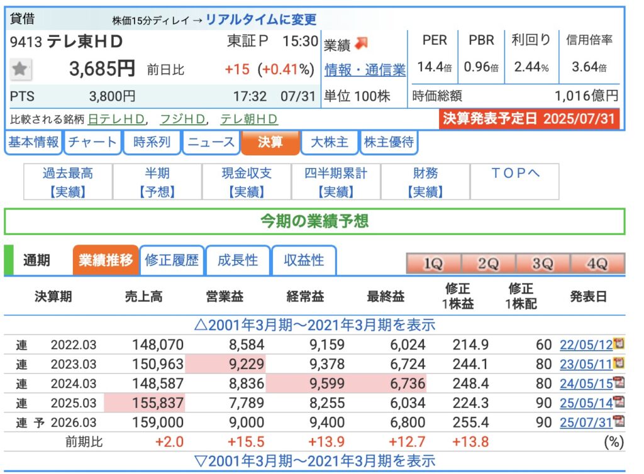Open the document icon next to 22/05/12
The height and width of the screenshot is (474, 644).
[x=619, y=343]
